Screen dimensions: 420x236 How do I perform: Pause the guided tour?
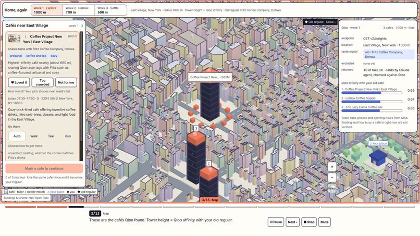tap(276, 222)
